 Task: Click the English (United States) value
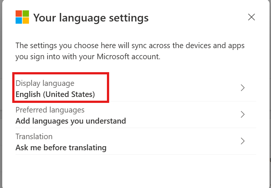[x=55, y=94]
